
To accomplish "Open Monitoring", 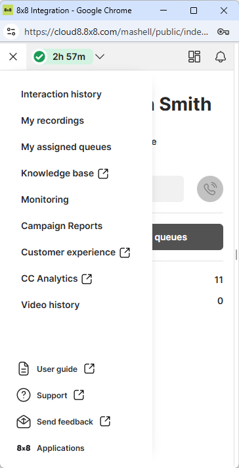I will (x=45, y=199).
